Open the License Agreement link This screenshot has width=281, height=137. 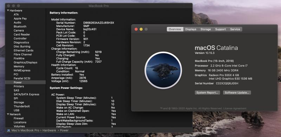(235, 108)
